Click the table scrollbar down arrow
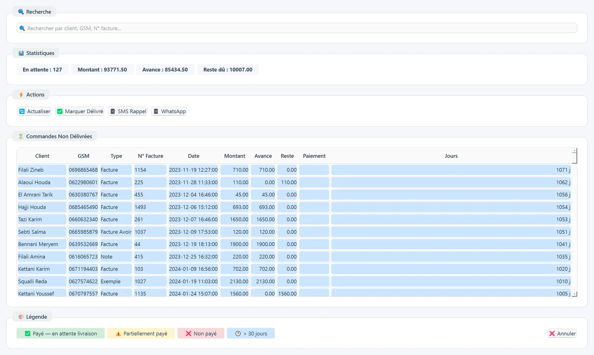Viewport: 594px width, 355px height. [575, 294]
